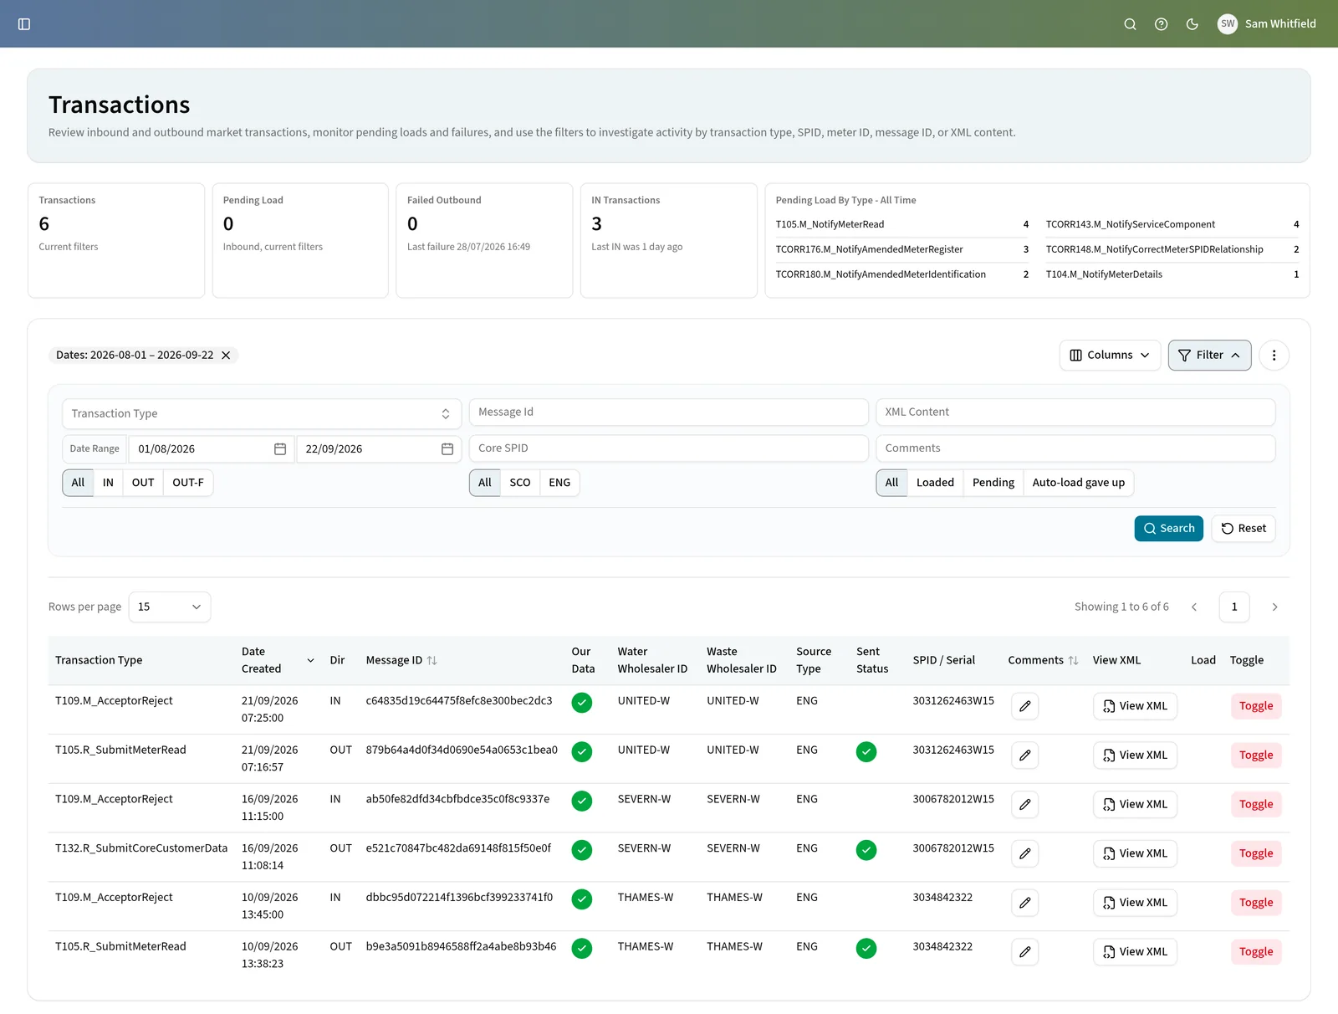Select All in the direction filter group
The image size is (1338, 1014).
point(78,483)
